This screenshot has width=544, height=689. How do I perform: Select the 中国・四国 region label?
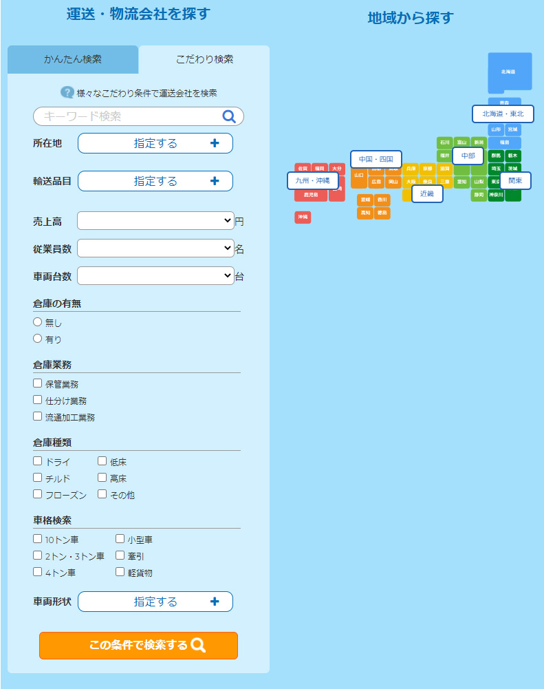[376, 160]
